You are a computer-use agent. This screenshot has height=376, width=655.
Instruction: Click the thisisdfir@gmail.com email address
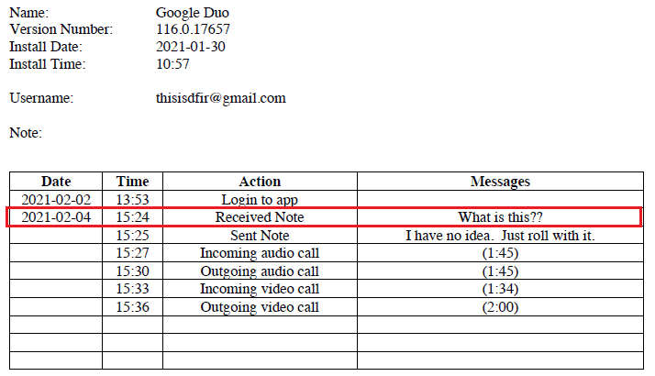(221, 98)
